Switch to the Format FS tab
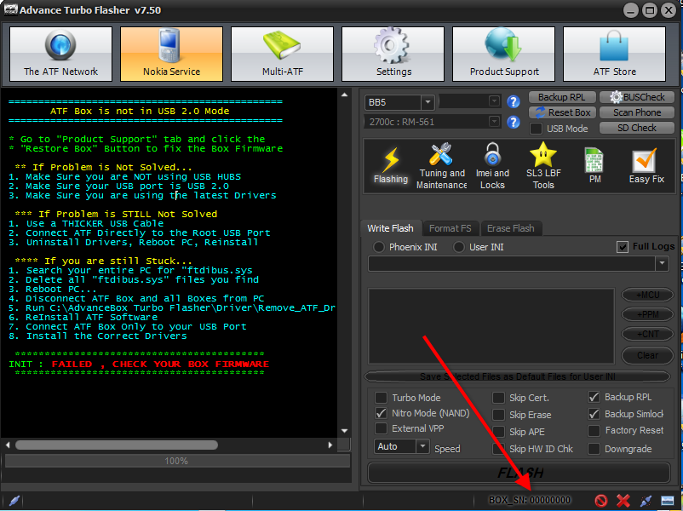Viewport: 683px width, 511px height. pyautogui.click(x=451, y=228)
